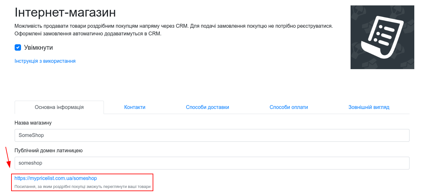Click the Посилання hint text under the link
Screen dimensions: 428x194
click(x=83, y=186)
